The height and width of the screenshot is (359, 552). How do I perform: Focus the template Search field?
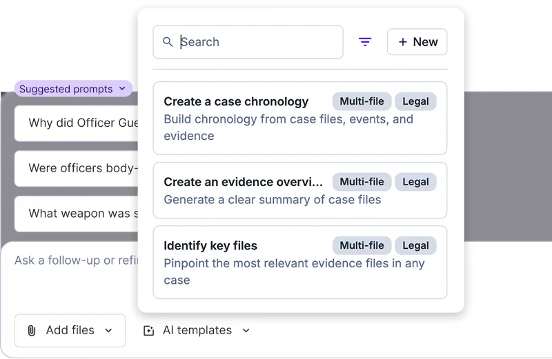click(248, 42)
